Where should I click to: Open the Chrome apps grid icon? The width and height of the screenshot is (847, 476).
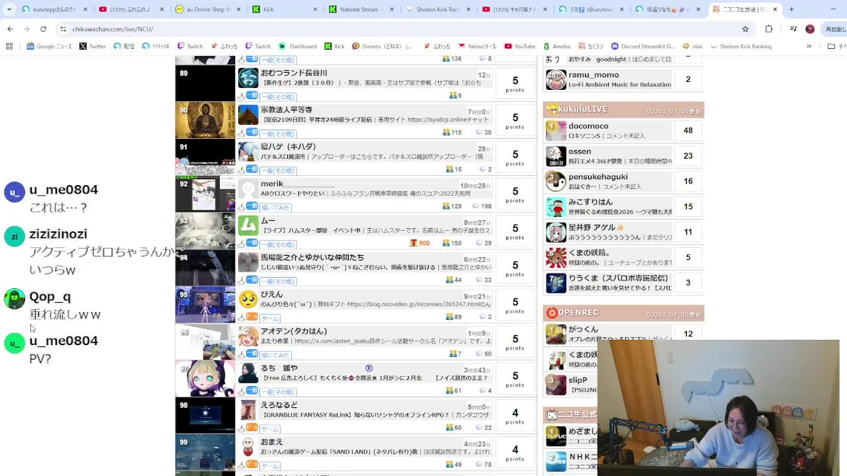9,46
